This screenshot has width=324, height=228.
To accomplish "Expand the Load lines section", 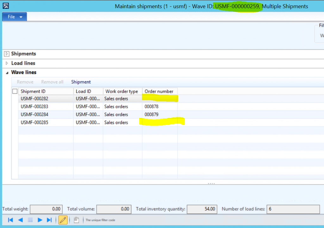I will (7, 63).
